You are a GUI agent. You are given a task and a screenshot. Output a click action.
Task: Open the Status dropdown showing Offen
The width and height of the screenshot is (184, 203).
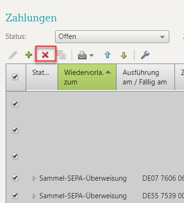[x=112, y=37]
